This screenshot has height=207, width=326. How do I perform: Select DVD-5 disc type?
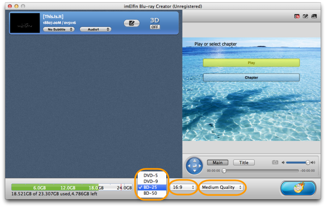(152, 175)
